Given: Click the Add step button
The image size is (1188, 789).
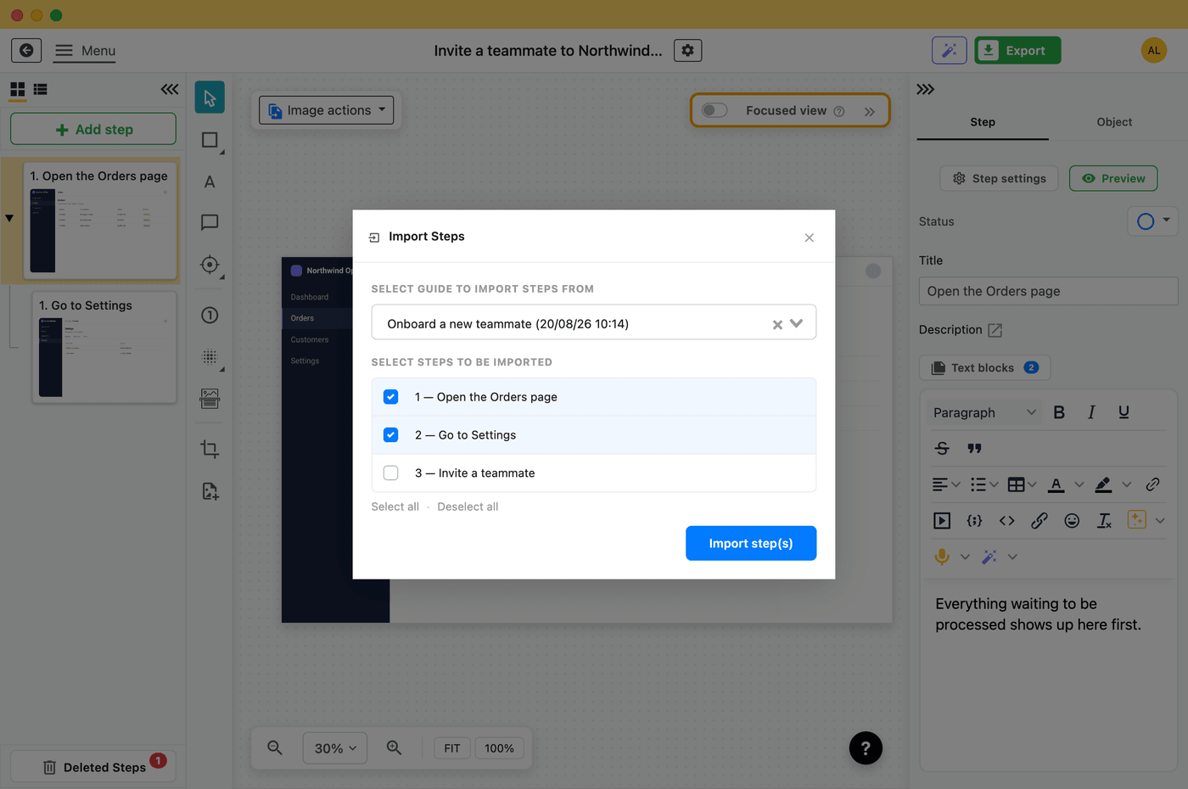Looking at the screenshot, I should tap(93, 129).
